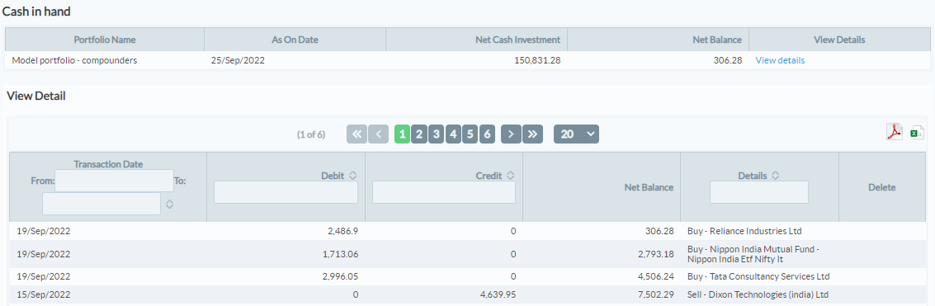The width and height of the screenshot is (935, 306).
Task: Open the rows-per-page dropdown showing 20
Action: [576, 134]
